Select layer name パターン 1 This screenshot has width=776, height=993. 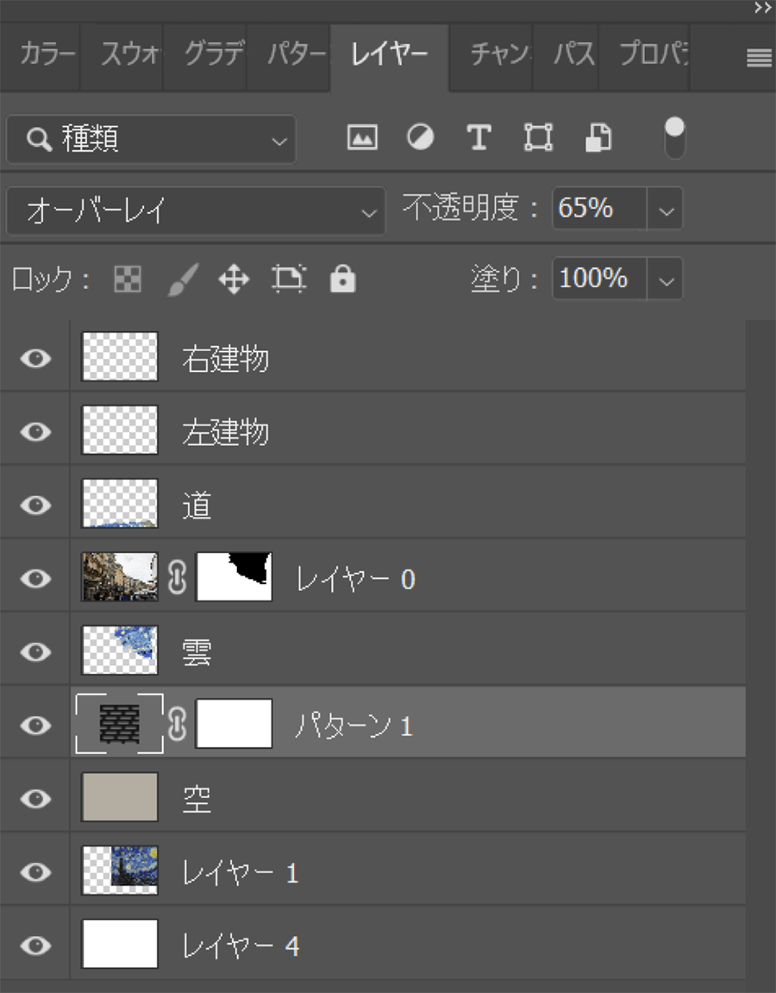[x=354, y=725]
